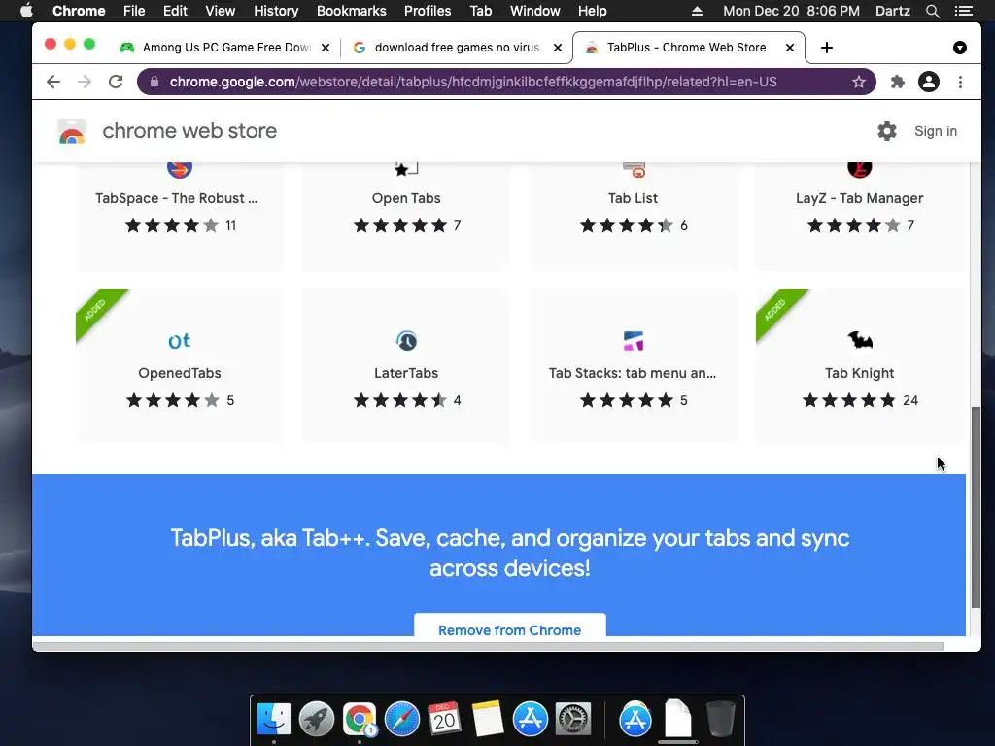Open the Bookmarks menu
The image size is (995, 746).
tap(352, 11)
